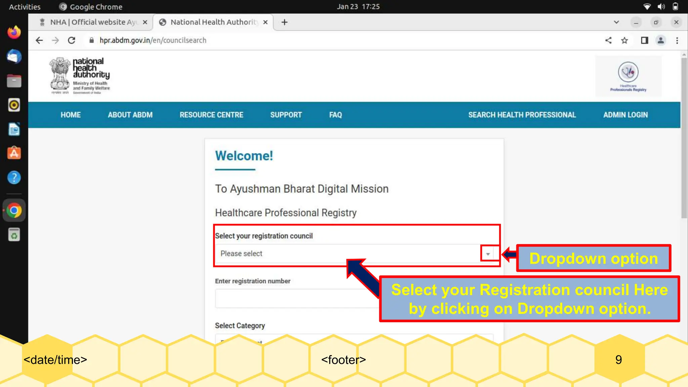Reload the current page
688x387 pixels.
72,40
